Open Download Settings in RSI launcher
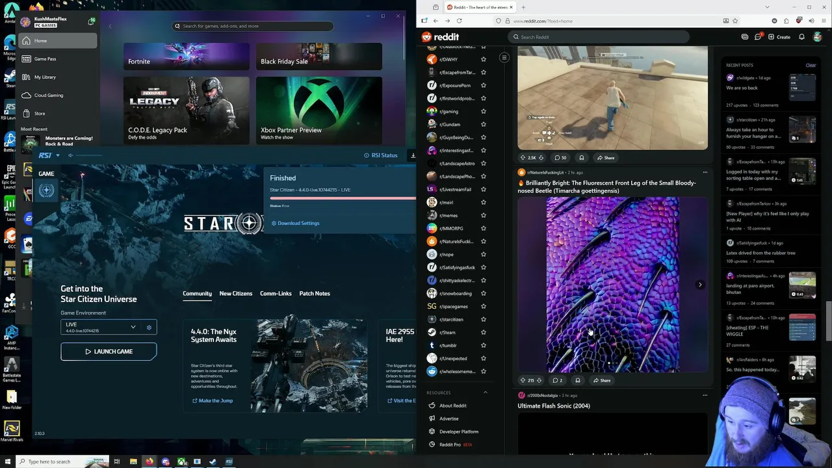The height and width of the screenshot is (468, 832). [295, 223]
